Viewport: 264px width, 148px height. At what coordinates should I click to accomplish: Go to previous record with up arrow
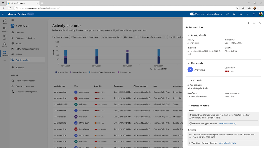click(248, 23)
